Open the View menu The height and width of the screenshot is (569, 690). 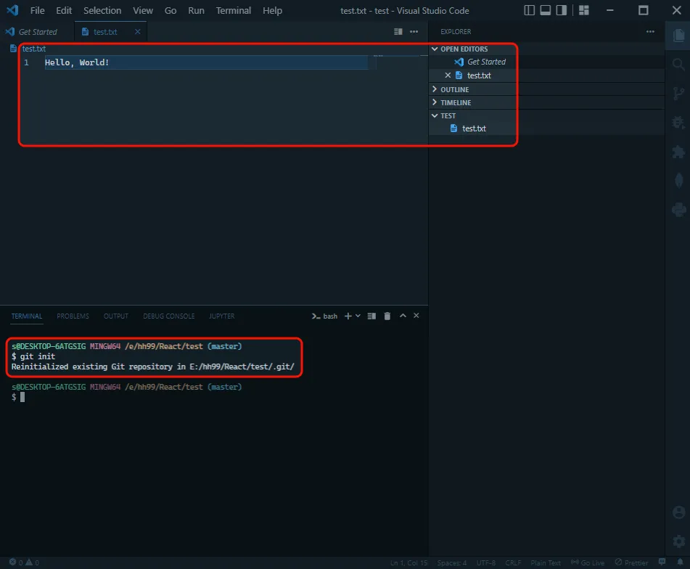(x=143, y=11)
